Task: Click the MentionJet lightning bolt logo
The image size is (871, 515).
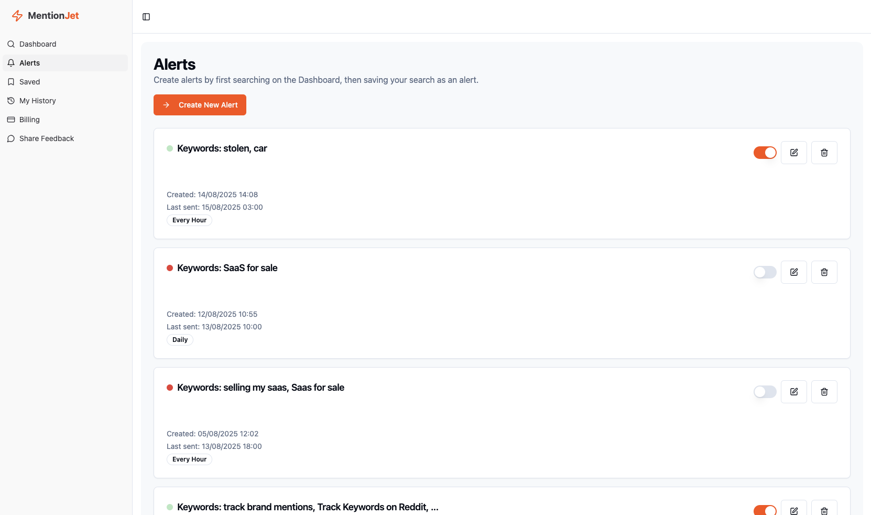Action: pyautogui.click(x=17, y=16)
